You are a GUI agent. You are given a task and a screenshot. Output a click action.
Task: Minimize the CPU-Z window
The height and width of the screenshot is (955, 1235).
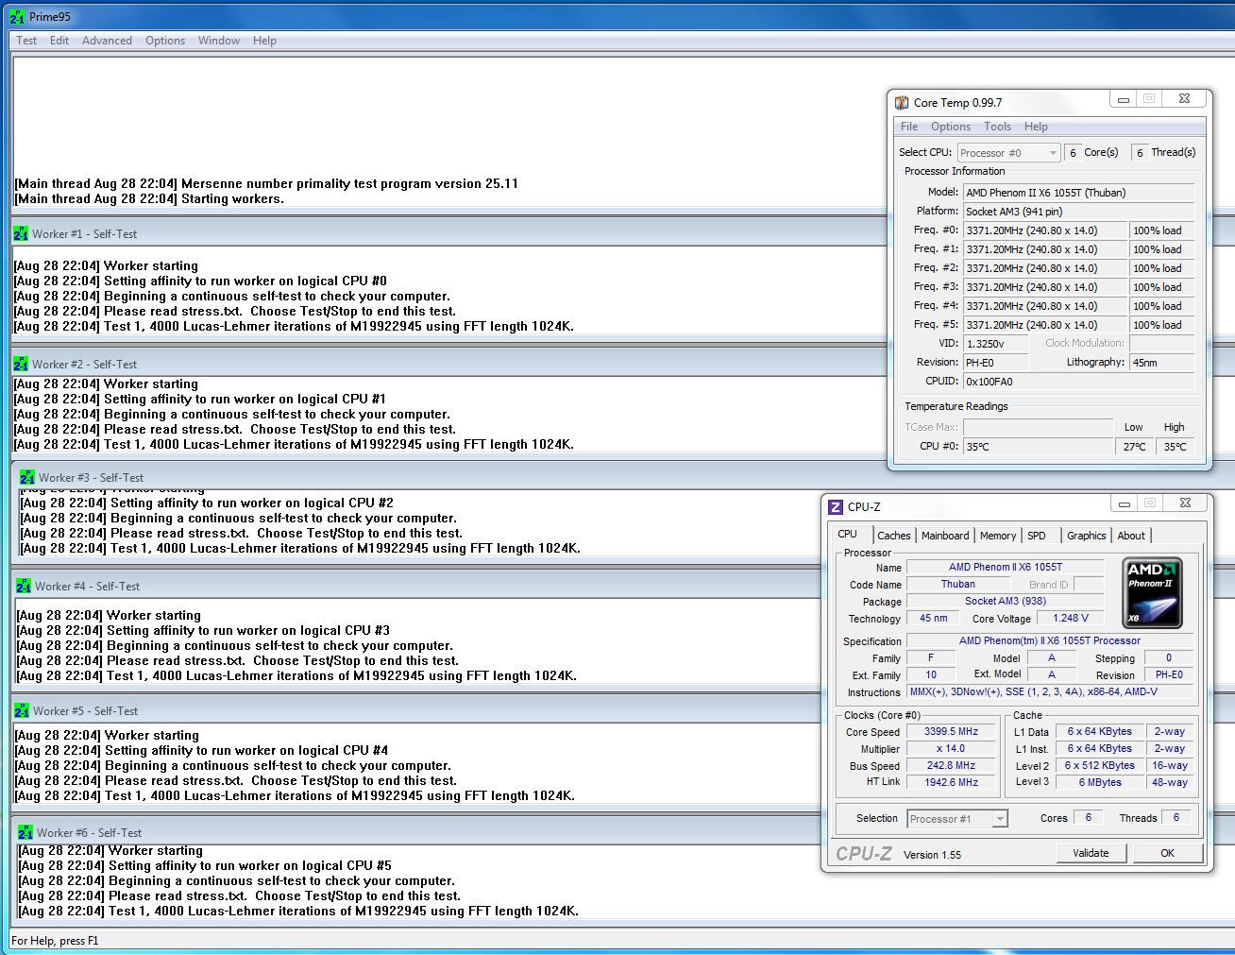(x=1125, y=503)
